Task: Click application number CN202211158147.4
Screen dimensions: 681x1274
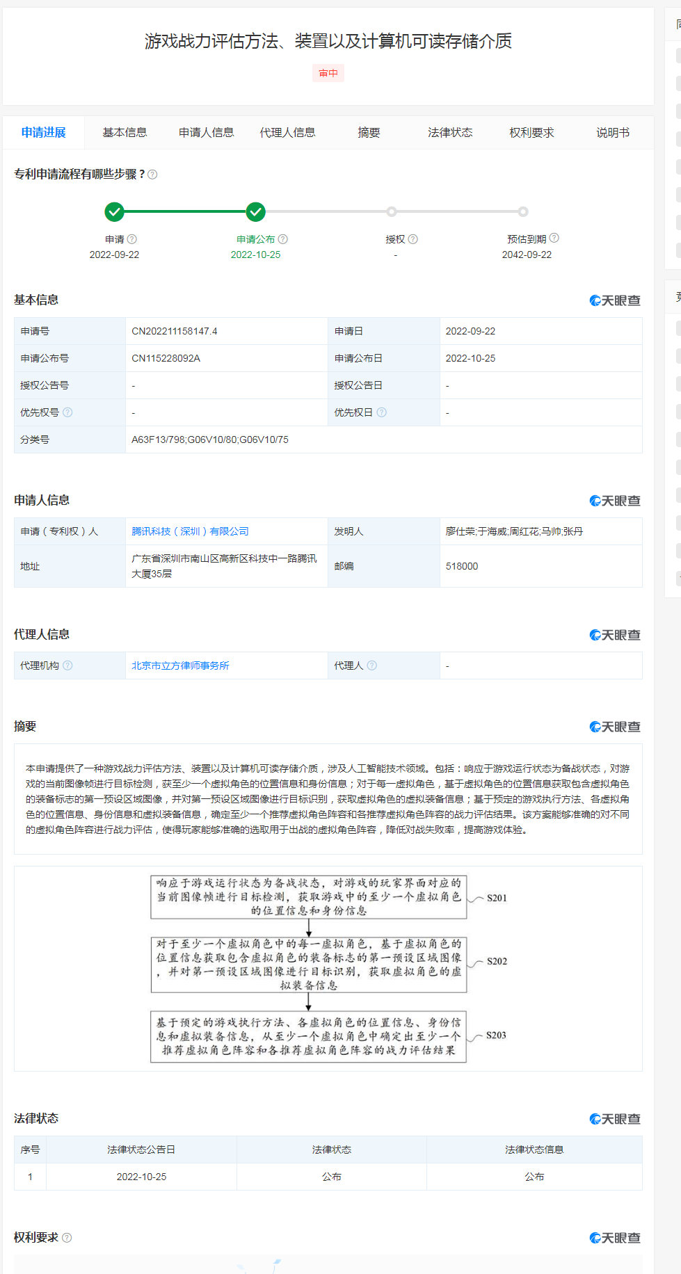Action: (175, 331)
